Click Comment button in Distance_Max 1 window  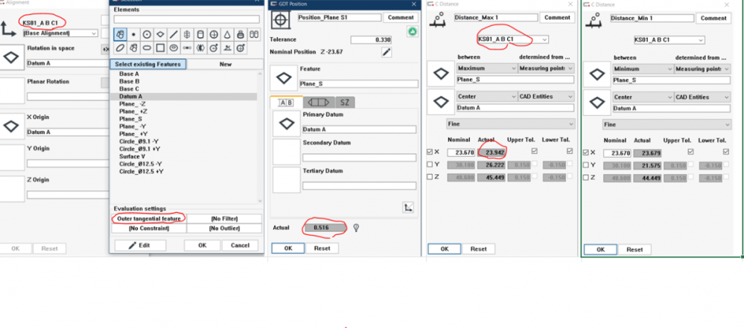tap(557, 18)
